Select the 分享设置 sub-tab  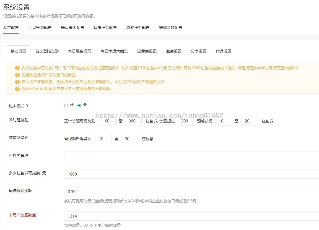199,51
